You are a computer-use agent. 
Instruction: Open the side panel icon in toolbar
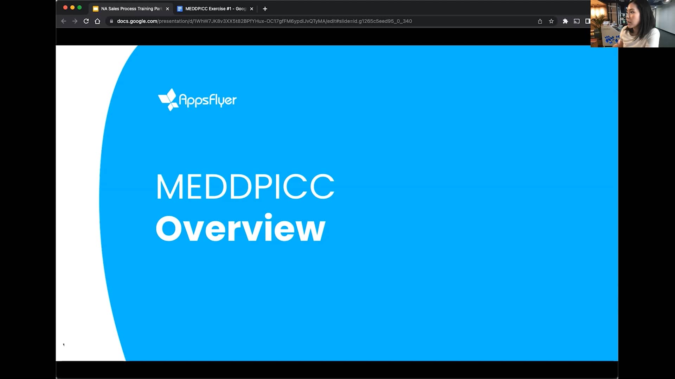coord(588,21)
